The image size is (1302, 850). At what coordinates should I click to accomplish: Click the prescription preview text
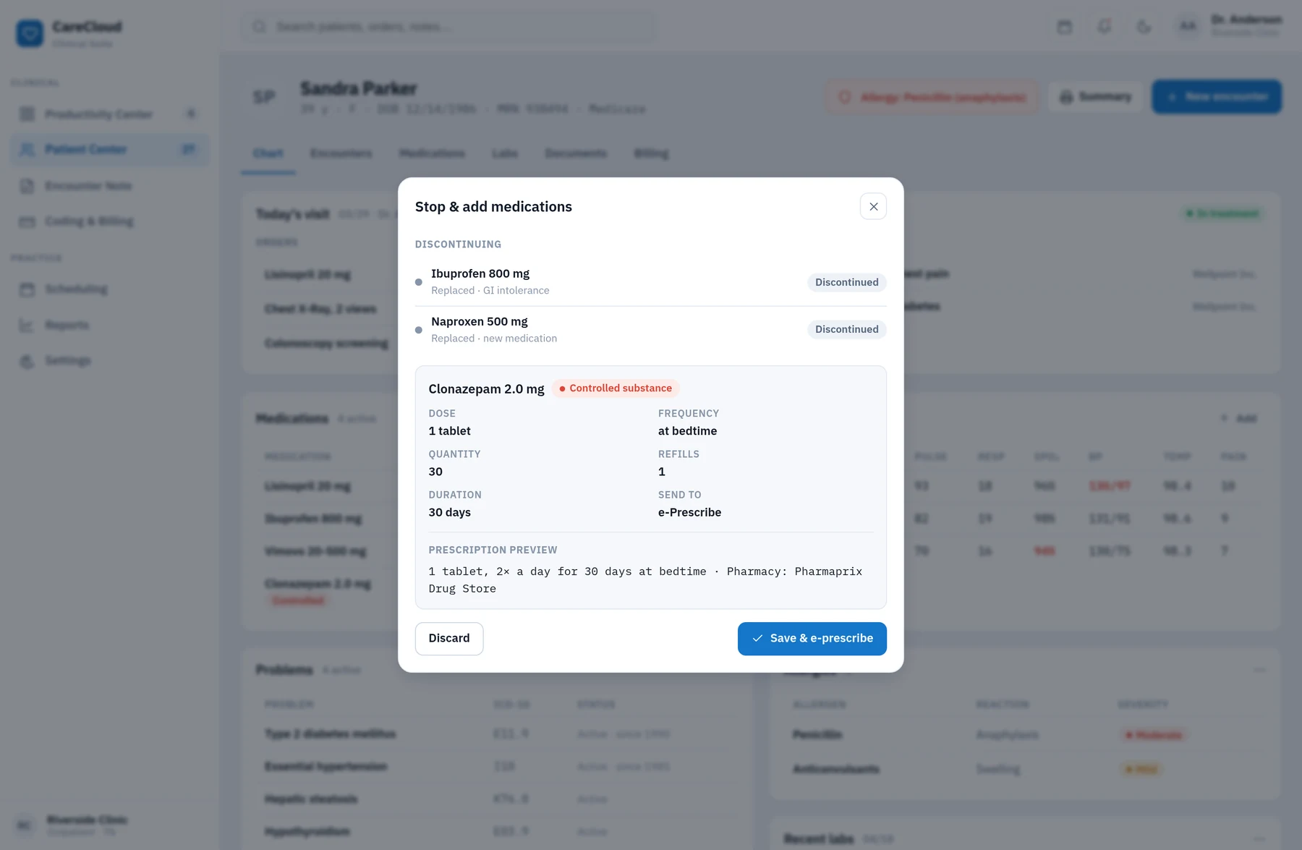[x=645, y=579]
